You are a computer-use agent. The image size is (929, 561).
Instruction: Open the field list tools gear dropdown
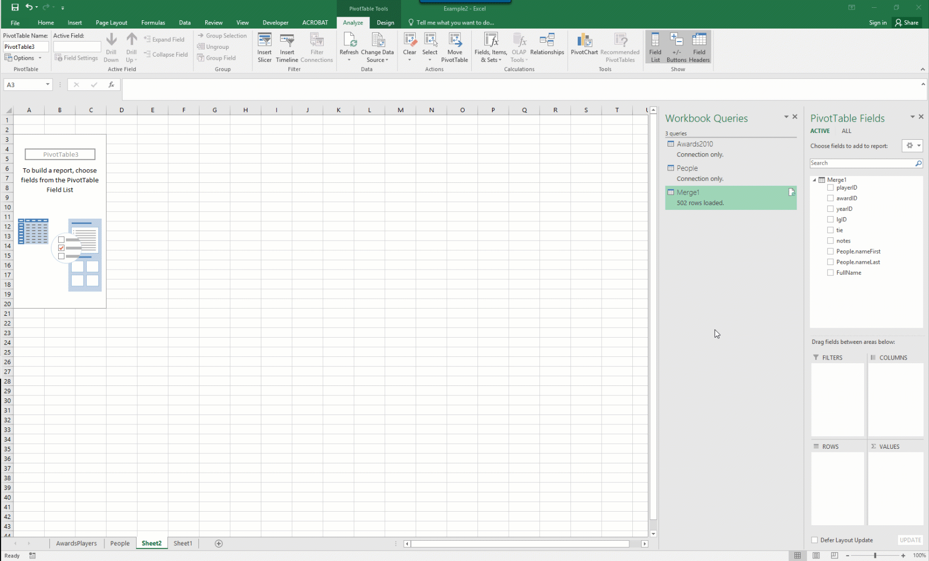tap(912, 146)
